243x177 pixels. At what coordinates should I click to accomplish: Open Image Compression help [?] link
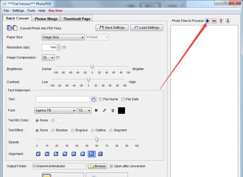[58, 58]
